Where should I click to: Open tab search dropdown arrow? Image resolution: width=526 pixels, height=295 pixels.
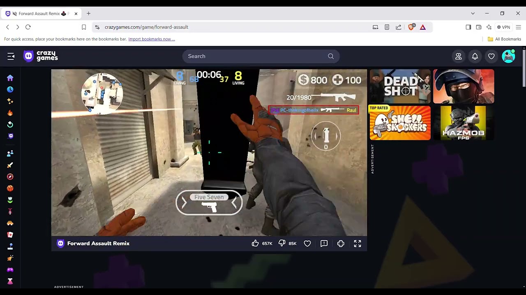[x=473, y=14]
